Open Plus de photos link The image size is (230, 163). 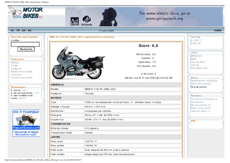pyautogui.click(x=199, y=87)
